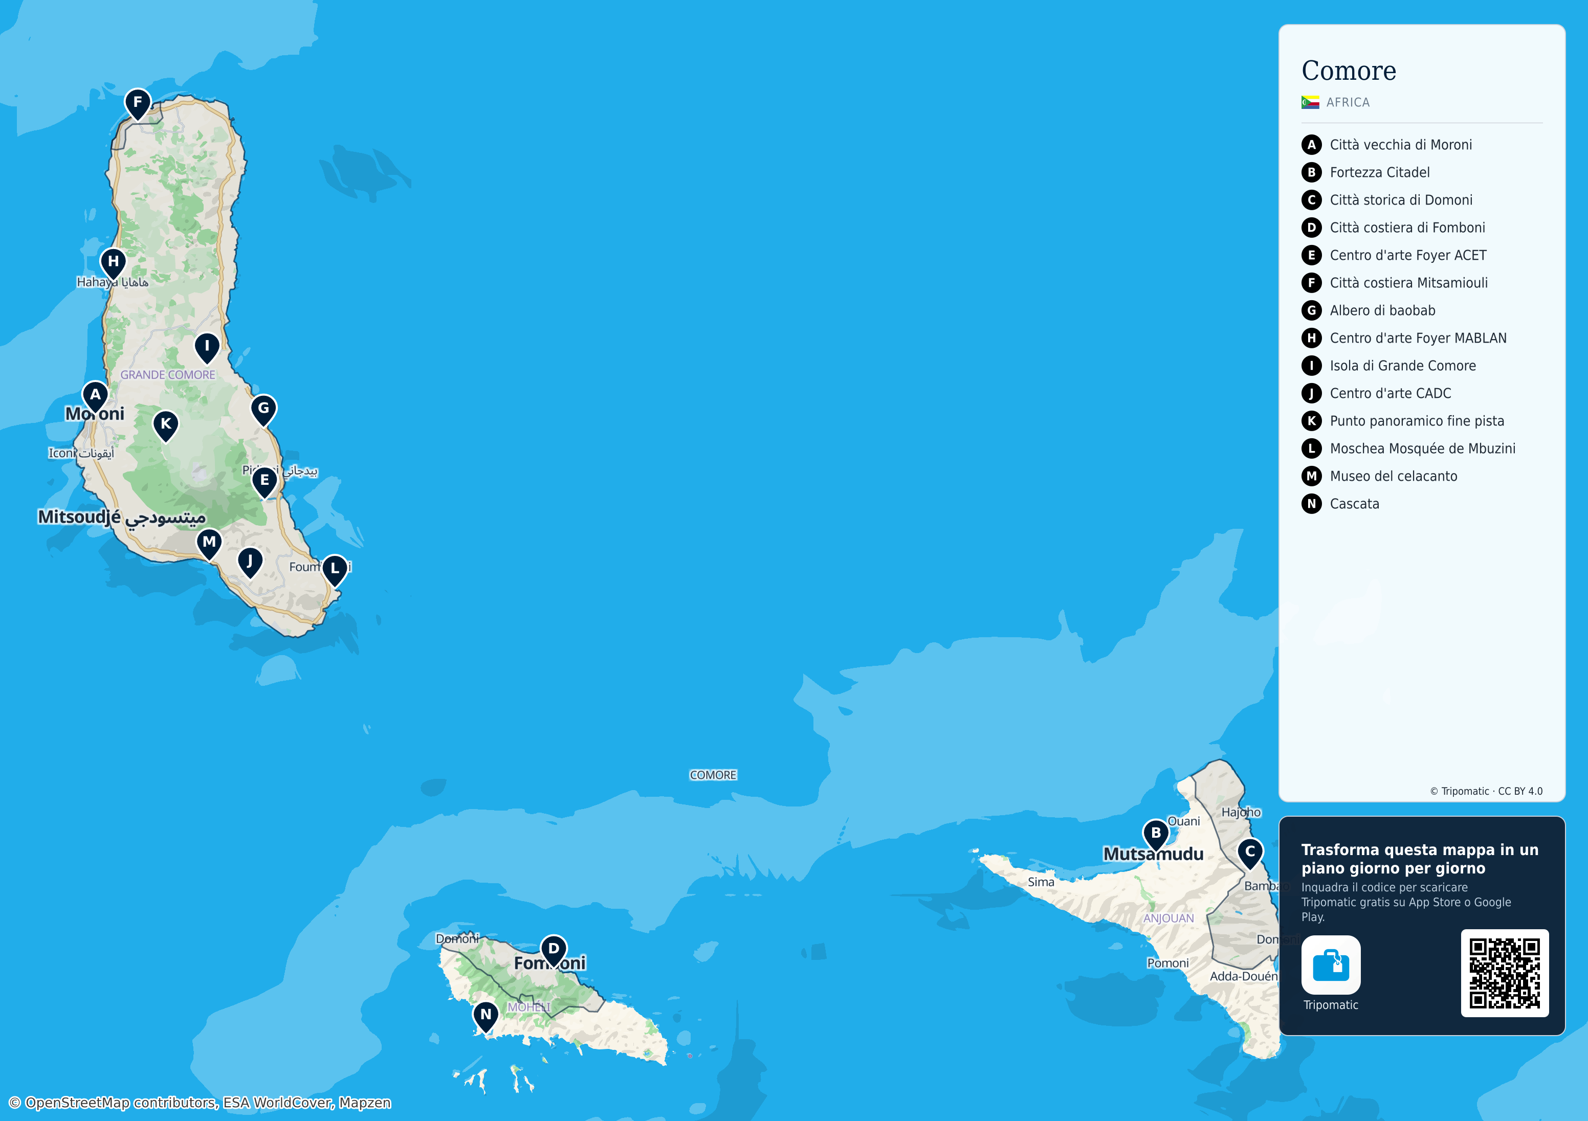
Task: Click the 'AFRICA' region label
Action: click(x=1348, y=102)
